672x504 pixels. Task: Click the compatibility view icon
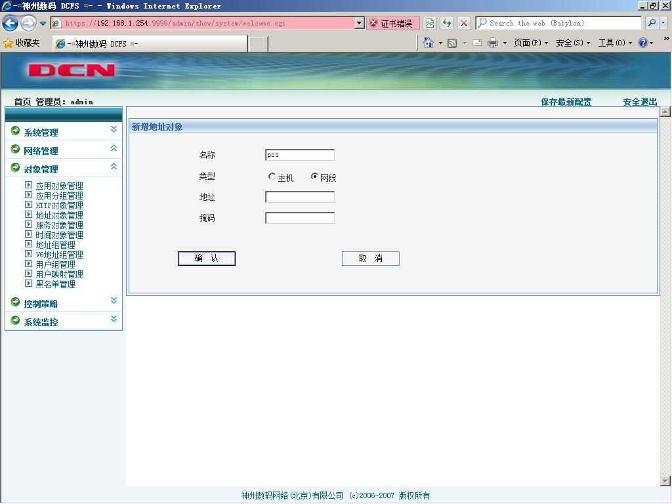click(x=430, y=23)
